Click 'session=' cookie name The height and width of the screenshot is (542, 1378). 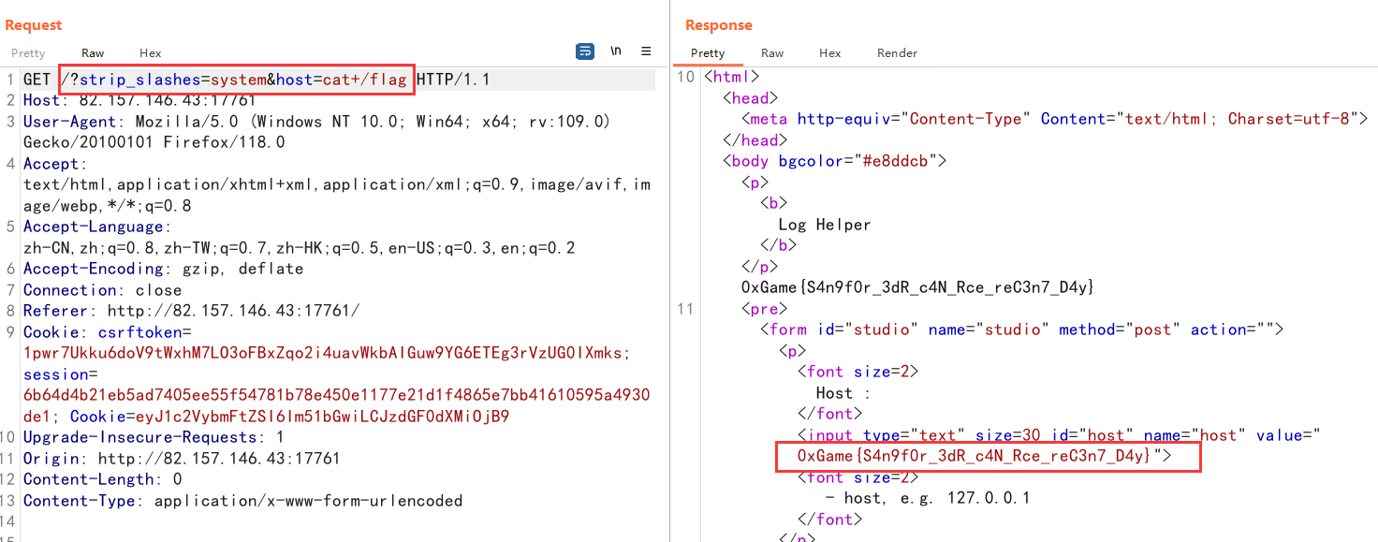click(61, 374)
